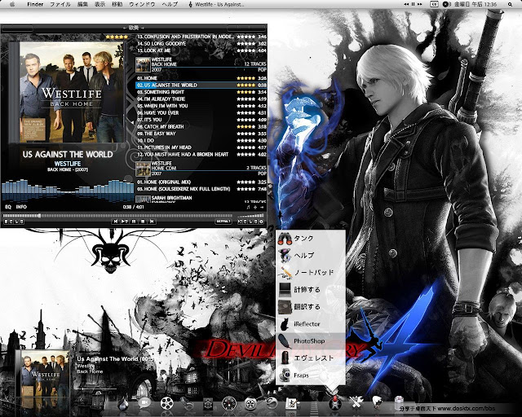This screenshot has height=417, width=522.
Task: Select track '06. HAVE YOU EVER'
Action: (x=201, y=112)
